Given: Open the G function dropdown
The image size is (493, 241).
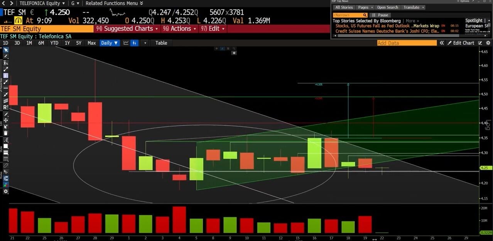Looking at the screenshot, I should 76,3.
